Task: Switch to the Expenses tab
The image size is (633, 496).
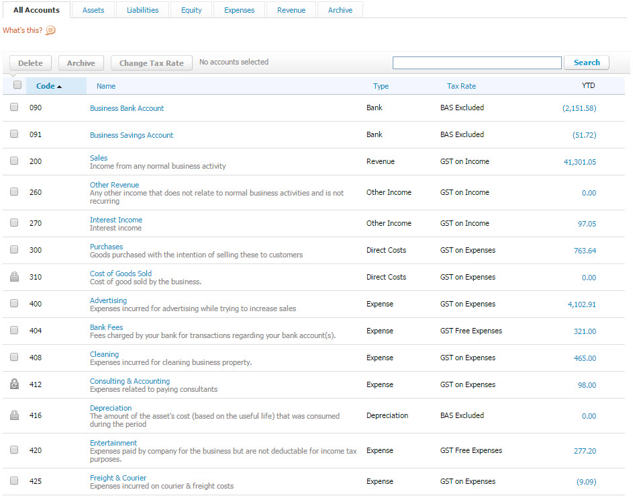Action: tap(239, 9)
